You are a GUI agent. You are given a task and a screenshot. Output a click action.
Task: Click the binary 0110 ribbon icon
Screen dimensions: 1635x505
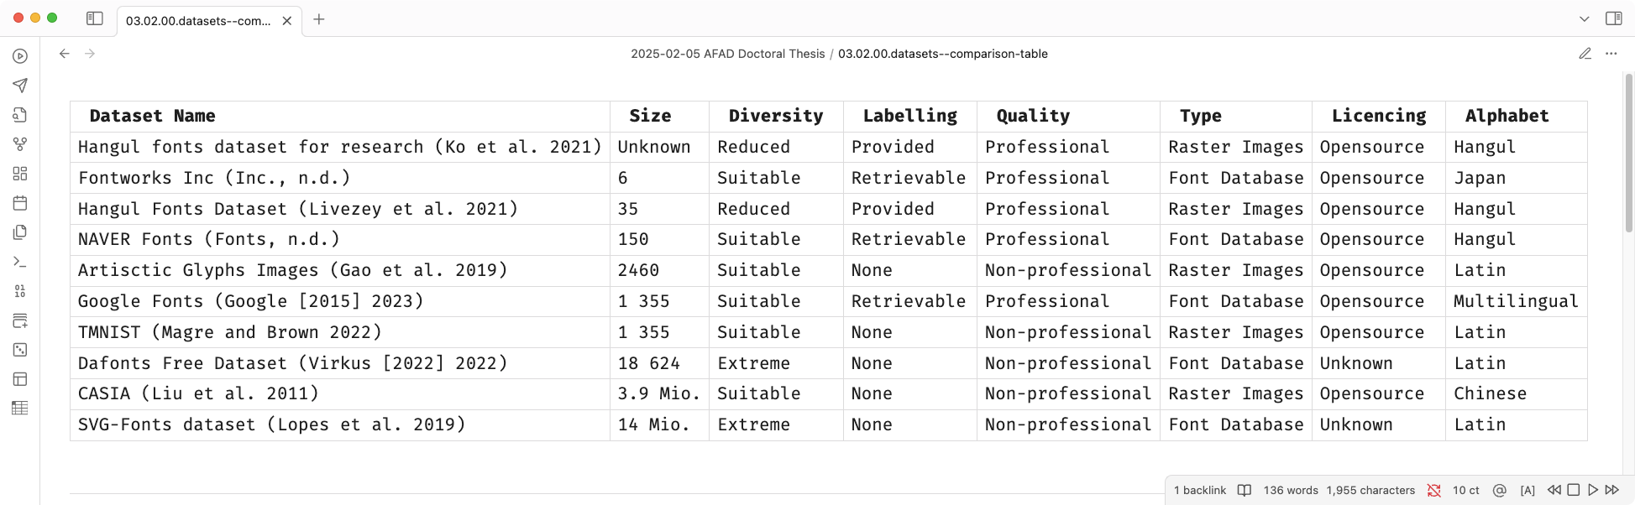20,291
